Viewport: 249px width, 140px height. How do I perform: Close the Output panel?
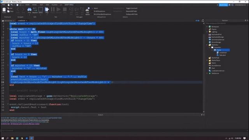(204, 115)
